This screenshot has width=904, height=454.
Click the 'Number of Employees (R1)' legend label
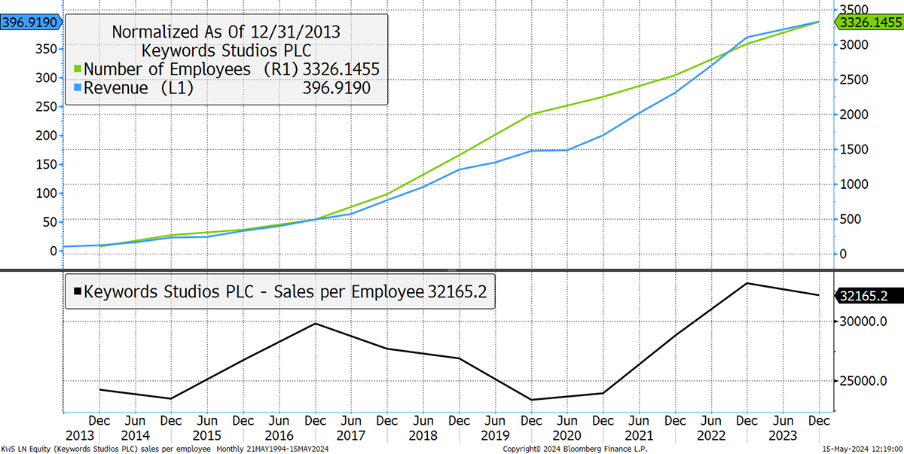[x=192, y=69]
